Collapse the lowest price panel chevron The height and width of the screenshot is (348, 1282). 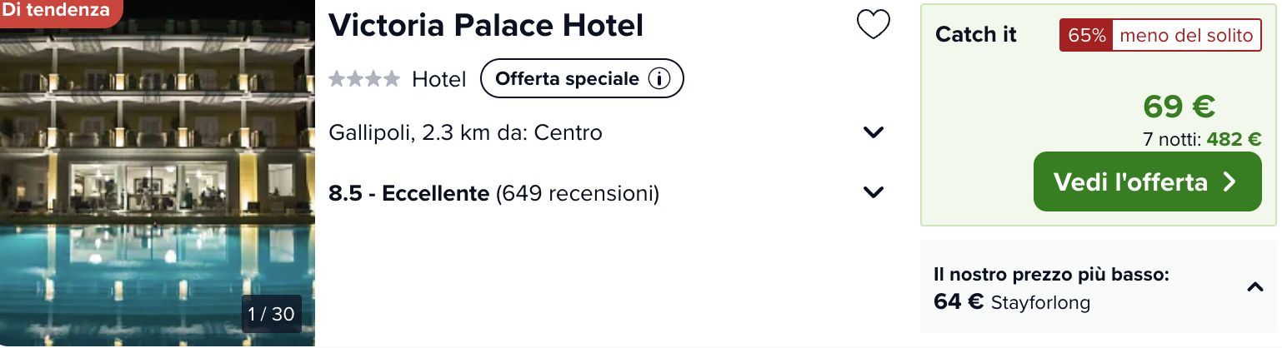1255,287
